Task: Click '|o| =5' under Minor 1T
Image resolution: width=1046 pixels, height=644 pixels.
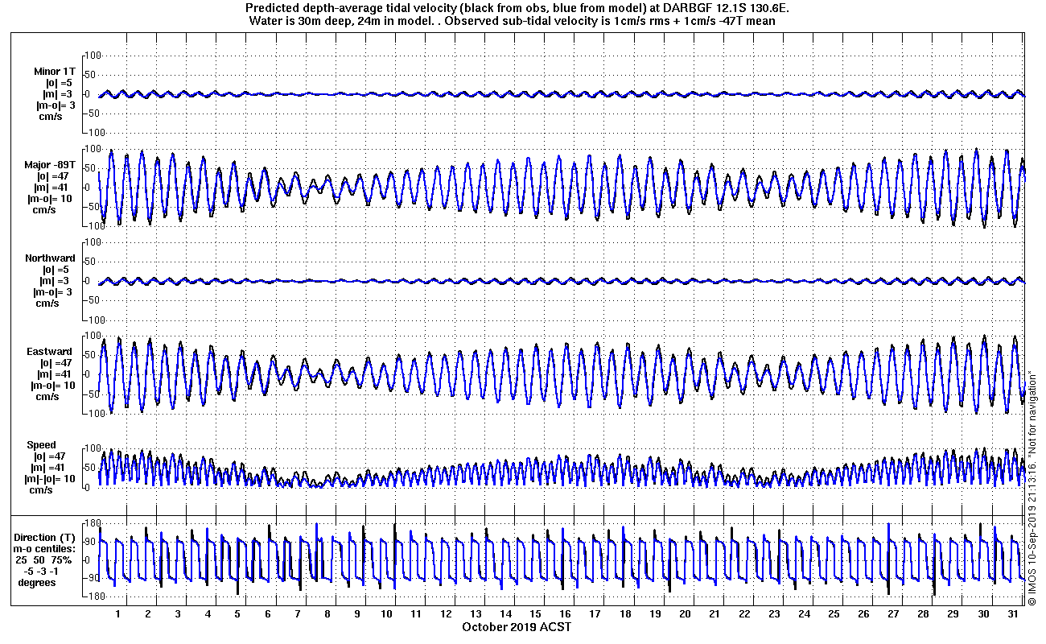Action: point(58,83)
